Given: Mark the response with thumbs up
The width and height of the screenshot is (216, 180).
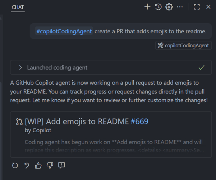Looking at the screenshot, I should [38, 165].
